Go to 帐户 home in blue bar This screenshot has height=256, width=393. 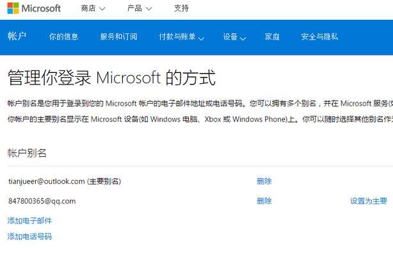17,36
